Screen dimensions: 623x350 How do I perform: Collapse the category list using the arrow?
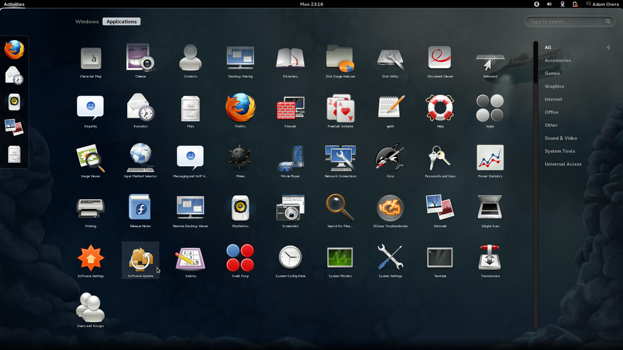[608, 47]
